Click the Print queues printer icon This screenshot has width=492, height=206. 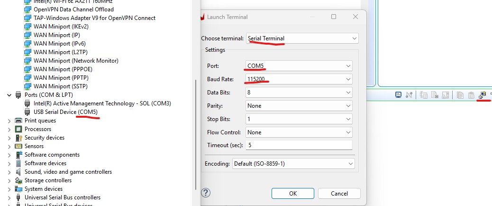pyautogui.click(x=18, y=121)
